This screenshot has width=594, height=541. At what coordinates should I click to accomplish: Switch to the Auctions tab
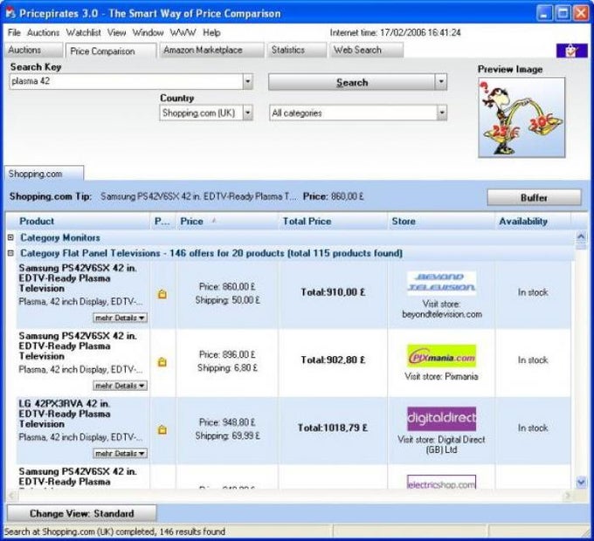33,51
